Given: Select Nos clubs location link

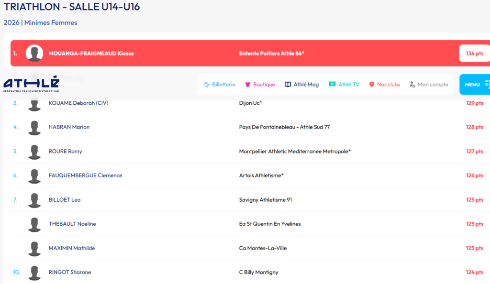Looking at the screenshot, I should click(x=384, y=85).
